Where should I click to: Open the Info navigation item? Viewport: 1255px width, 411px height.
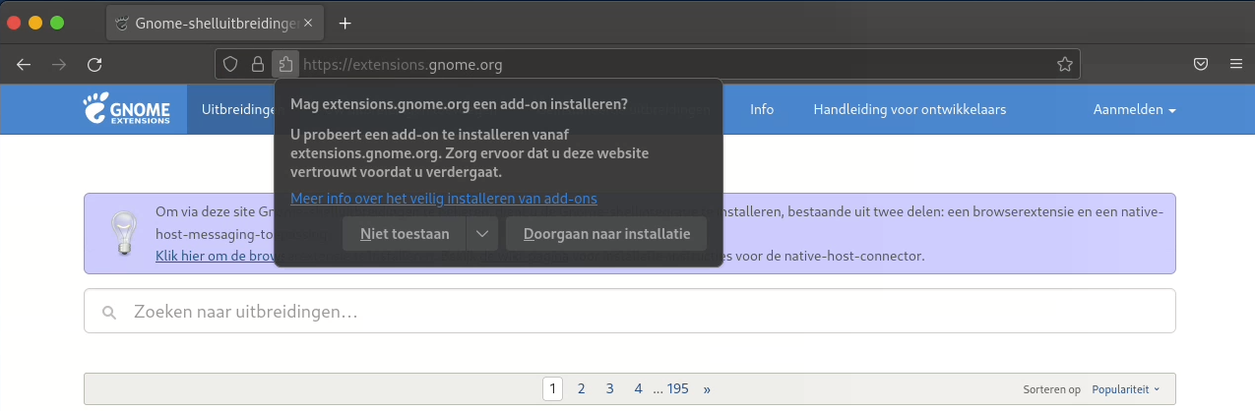(762, 109)
